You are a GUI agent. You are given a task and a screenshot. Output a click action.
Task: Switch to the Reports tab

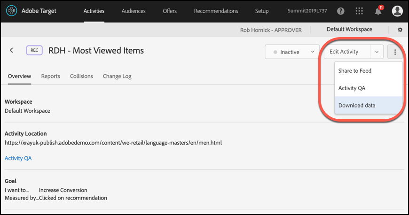[x=50, y=76]
